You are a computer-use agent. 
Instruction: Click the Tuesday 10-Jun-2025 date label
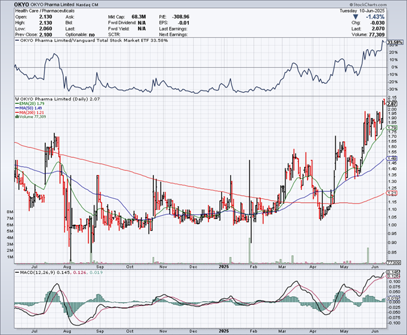coord(362,11)
